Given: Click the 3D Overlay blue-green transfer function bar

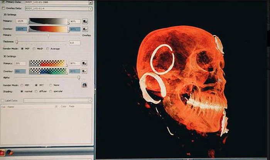Looking at the screenshot, I should tap(48, 71).
